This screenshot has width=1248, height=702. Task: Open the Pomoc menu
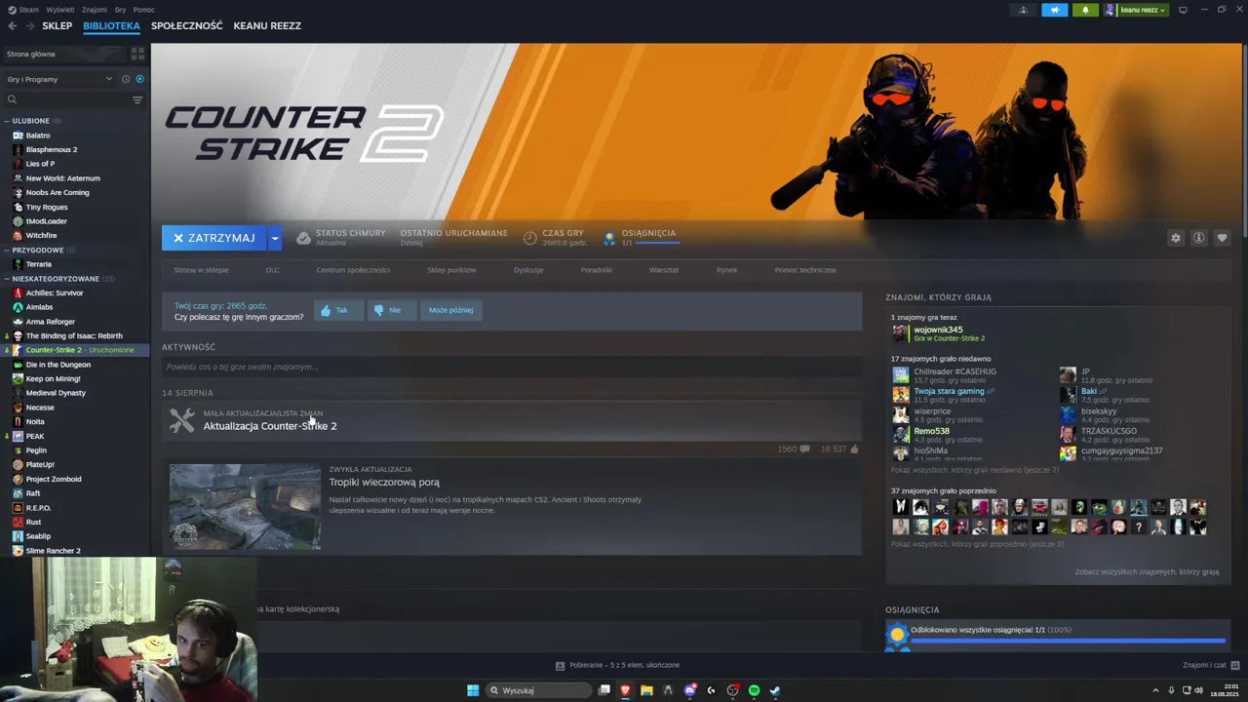(143, 10)
